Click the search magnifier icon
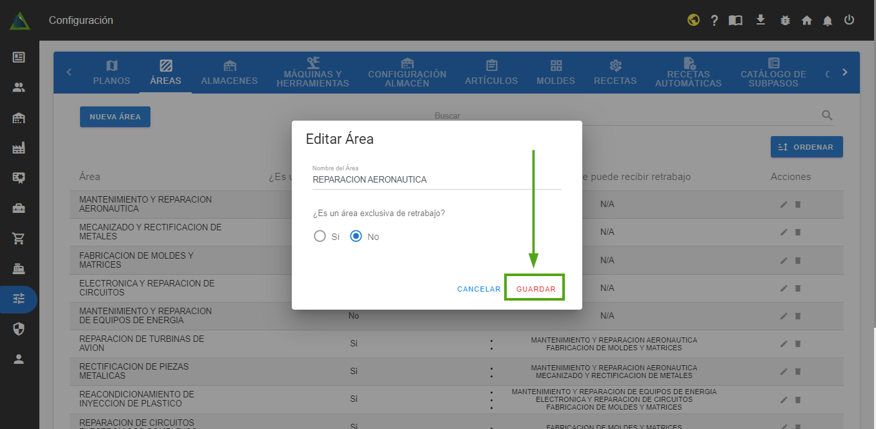The image size is (876, 429). (827, 115)
